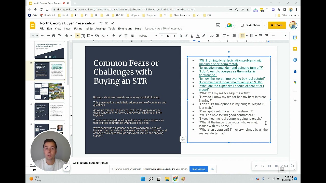Viewport: 326px width, 183px height.
Task: Open the Arrange menu
Action: [x=100, y=29]
